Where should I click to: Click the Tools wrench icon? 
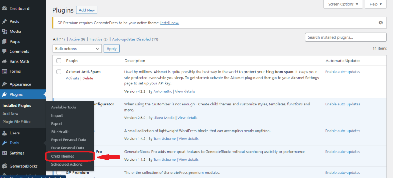[4, 143]
